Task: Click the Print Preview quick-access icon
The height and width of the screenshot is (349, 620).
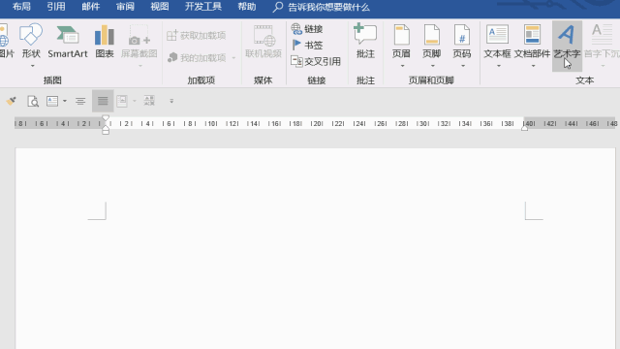Action: coord(33,101)
